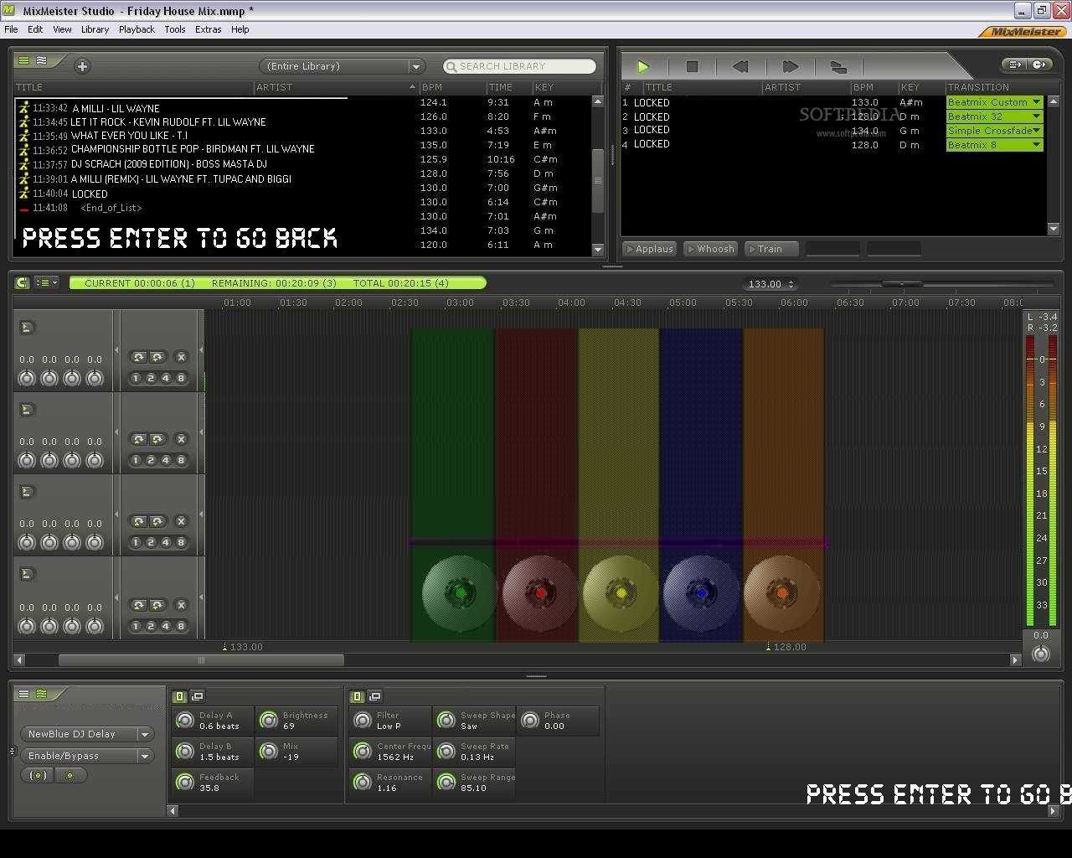Click the third track's header icon
The image size is (1072, 858).
click(27, 492)
